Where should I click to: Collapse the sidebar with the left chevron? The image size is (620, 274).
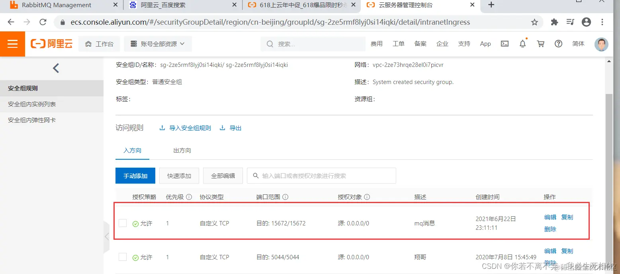click(x=55, y=68)
